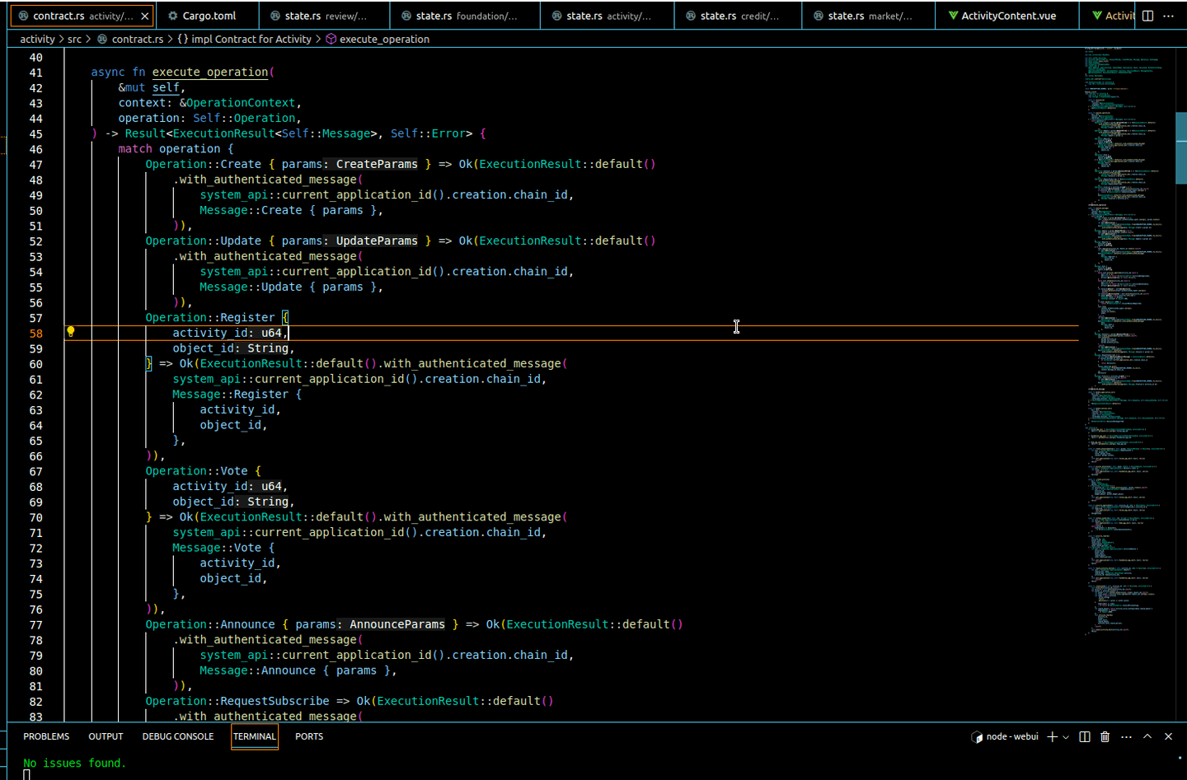The image size is (1187, 780).
Task: Close the bottom panel
Action: tap(1168, 736)
